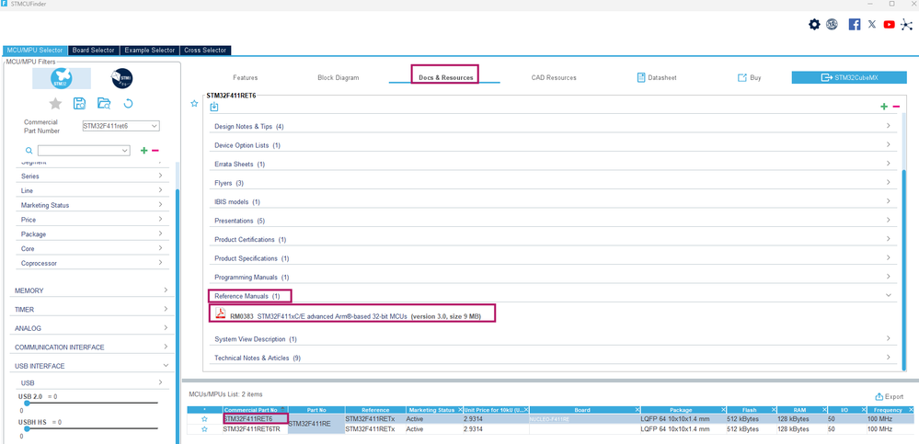Remove the Frequency column via its X
The height and width of the screenshot is (444, 919).
(x=910, y=410)
